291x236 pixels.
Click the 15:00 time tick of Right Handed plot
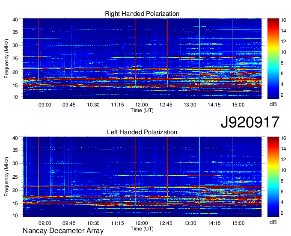click(238, 105)
